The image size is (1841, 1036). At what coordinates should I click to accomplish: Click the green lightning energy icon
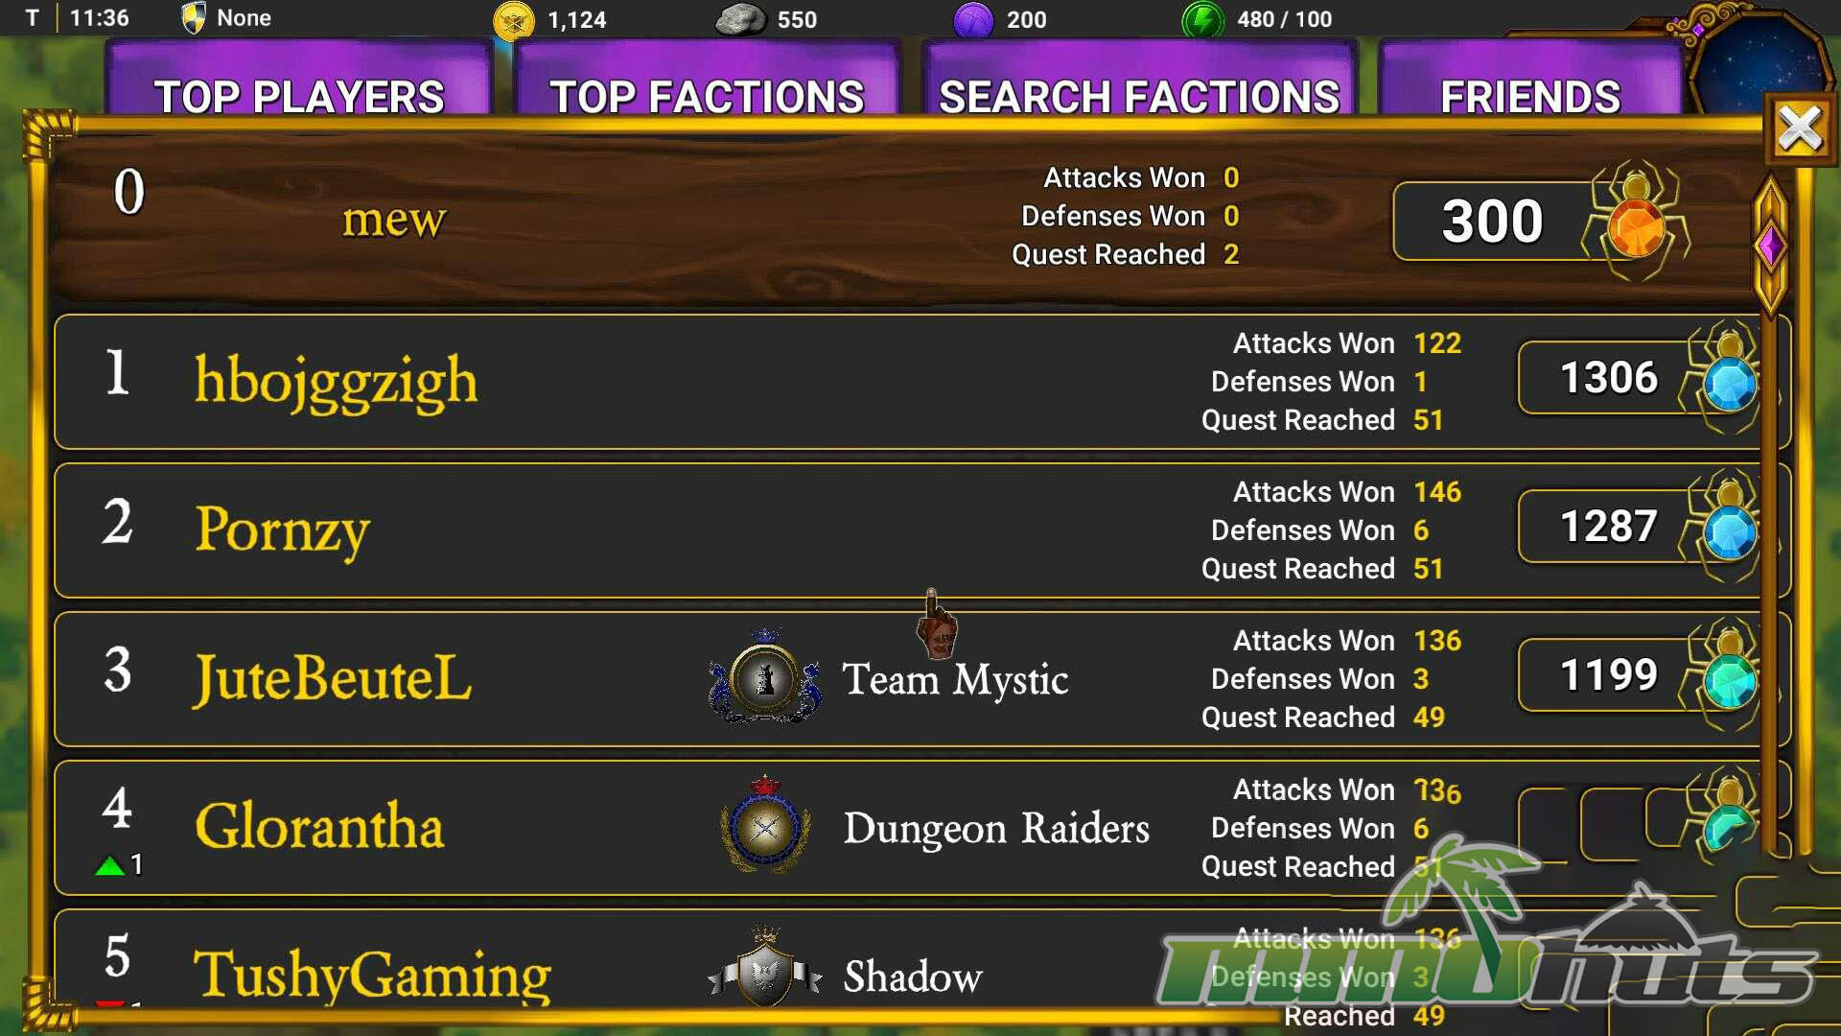(x=1202, y=19)
